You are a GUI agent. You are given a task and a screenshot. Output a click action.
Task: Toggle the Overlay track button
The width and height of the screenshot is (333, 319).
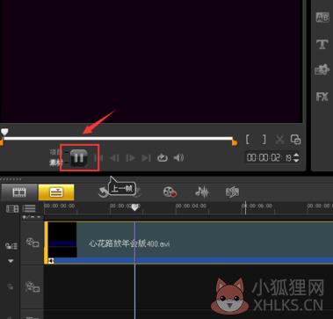[33, 286]
